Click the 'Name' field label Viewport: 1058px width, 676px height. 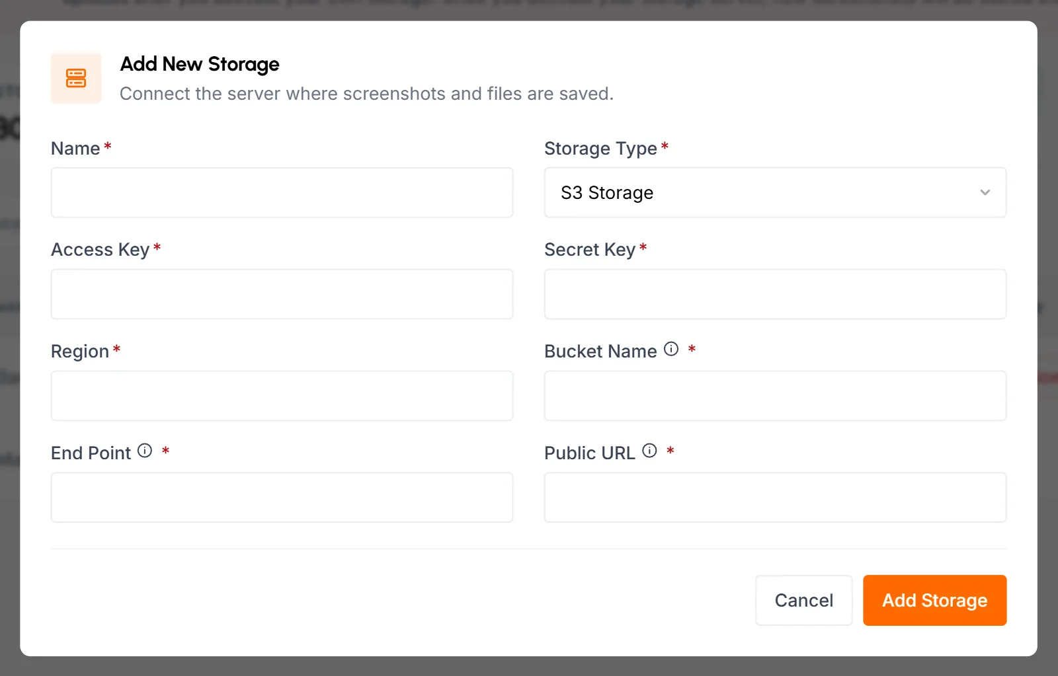coord(75,149)
